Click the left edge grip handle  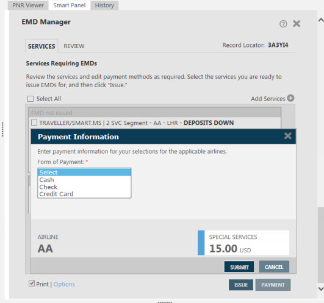[x=2, y=129]
